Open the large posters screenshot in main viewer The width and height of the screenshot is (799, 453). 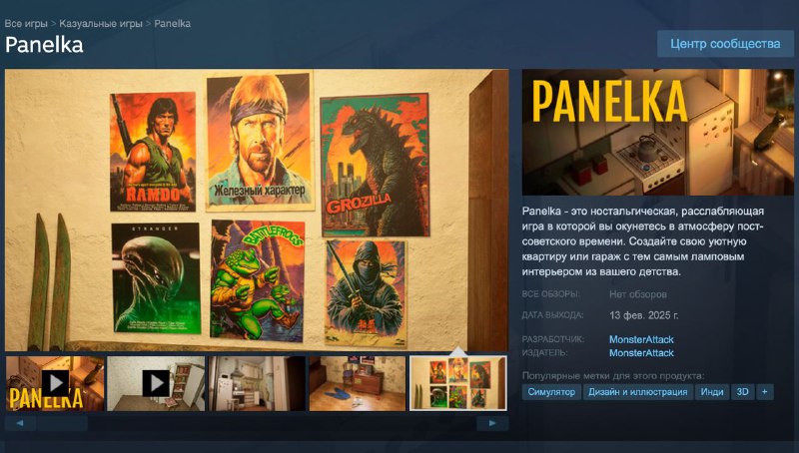[x=257, y=210]
